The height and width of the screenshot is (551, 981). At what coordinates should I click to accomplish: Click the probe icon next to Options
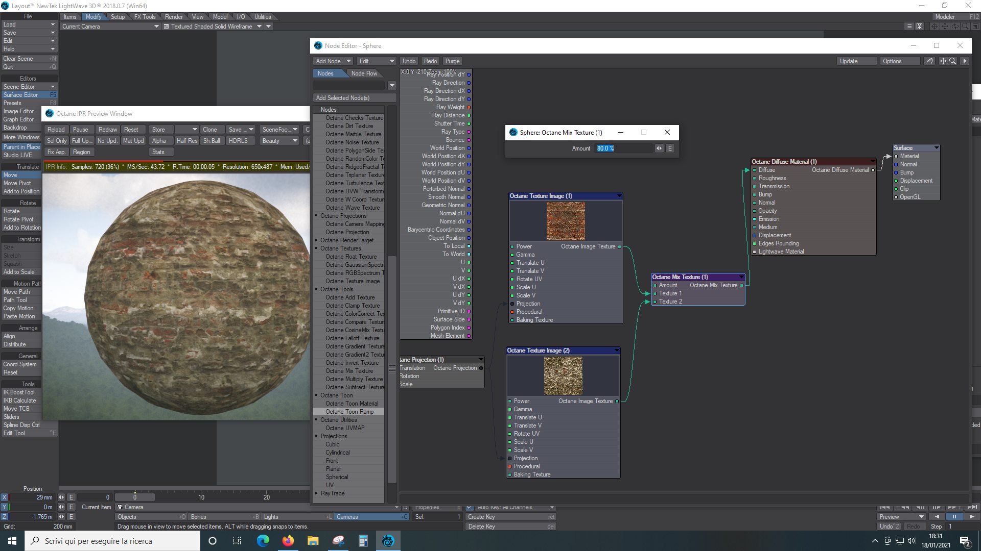pos(929,61)
